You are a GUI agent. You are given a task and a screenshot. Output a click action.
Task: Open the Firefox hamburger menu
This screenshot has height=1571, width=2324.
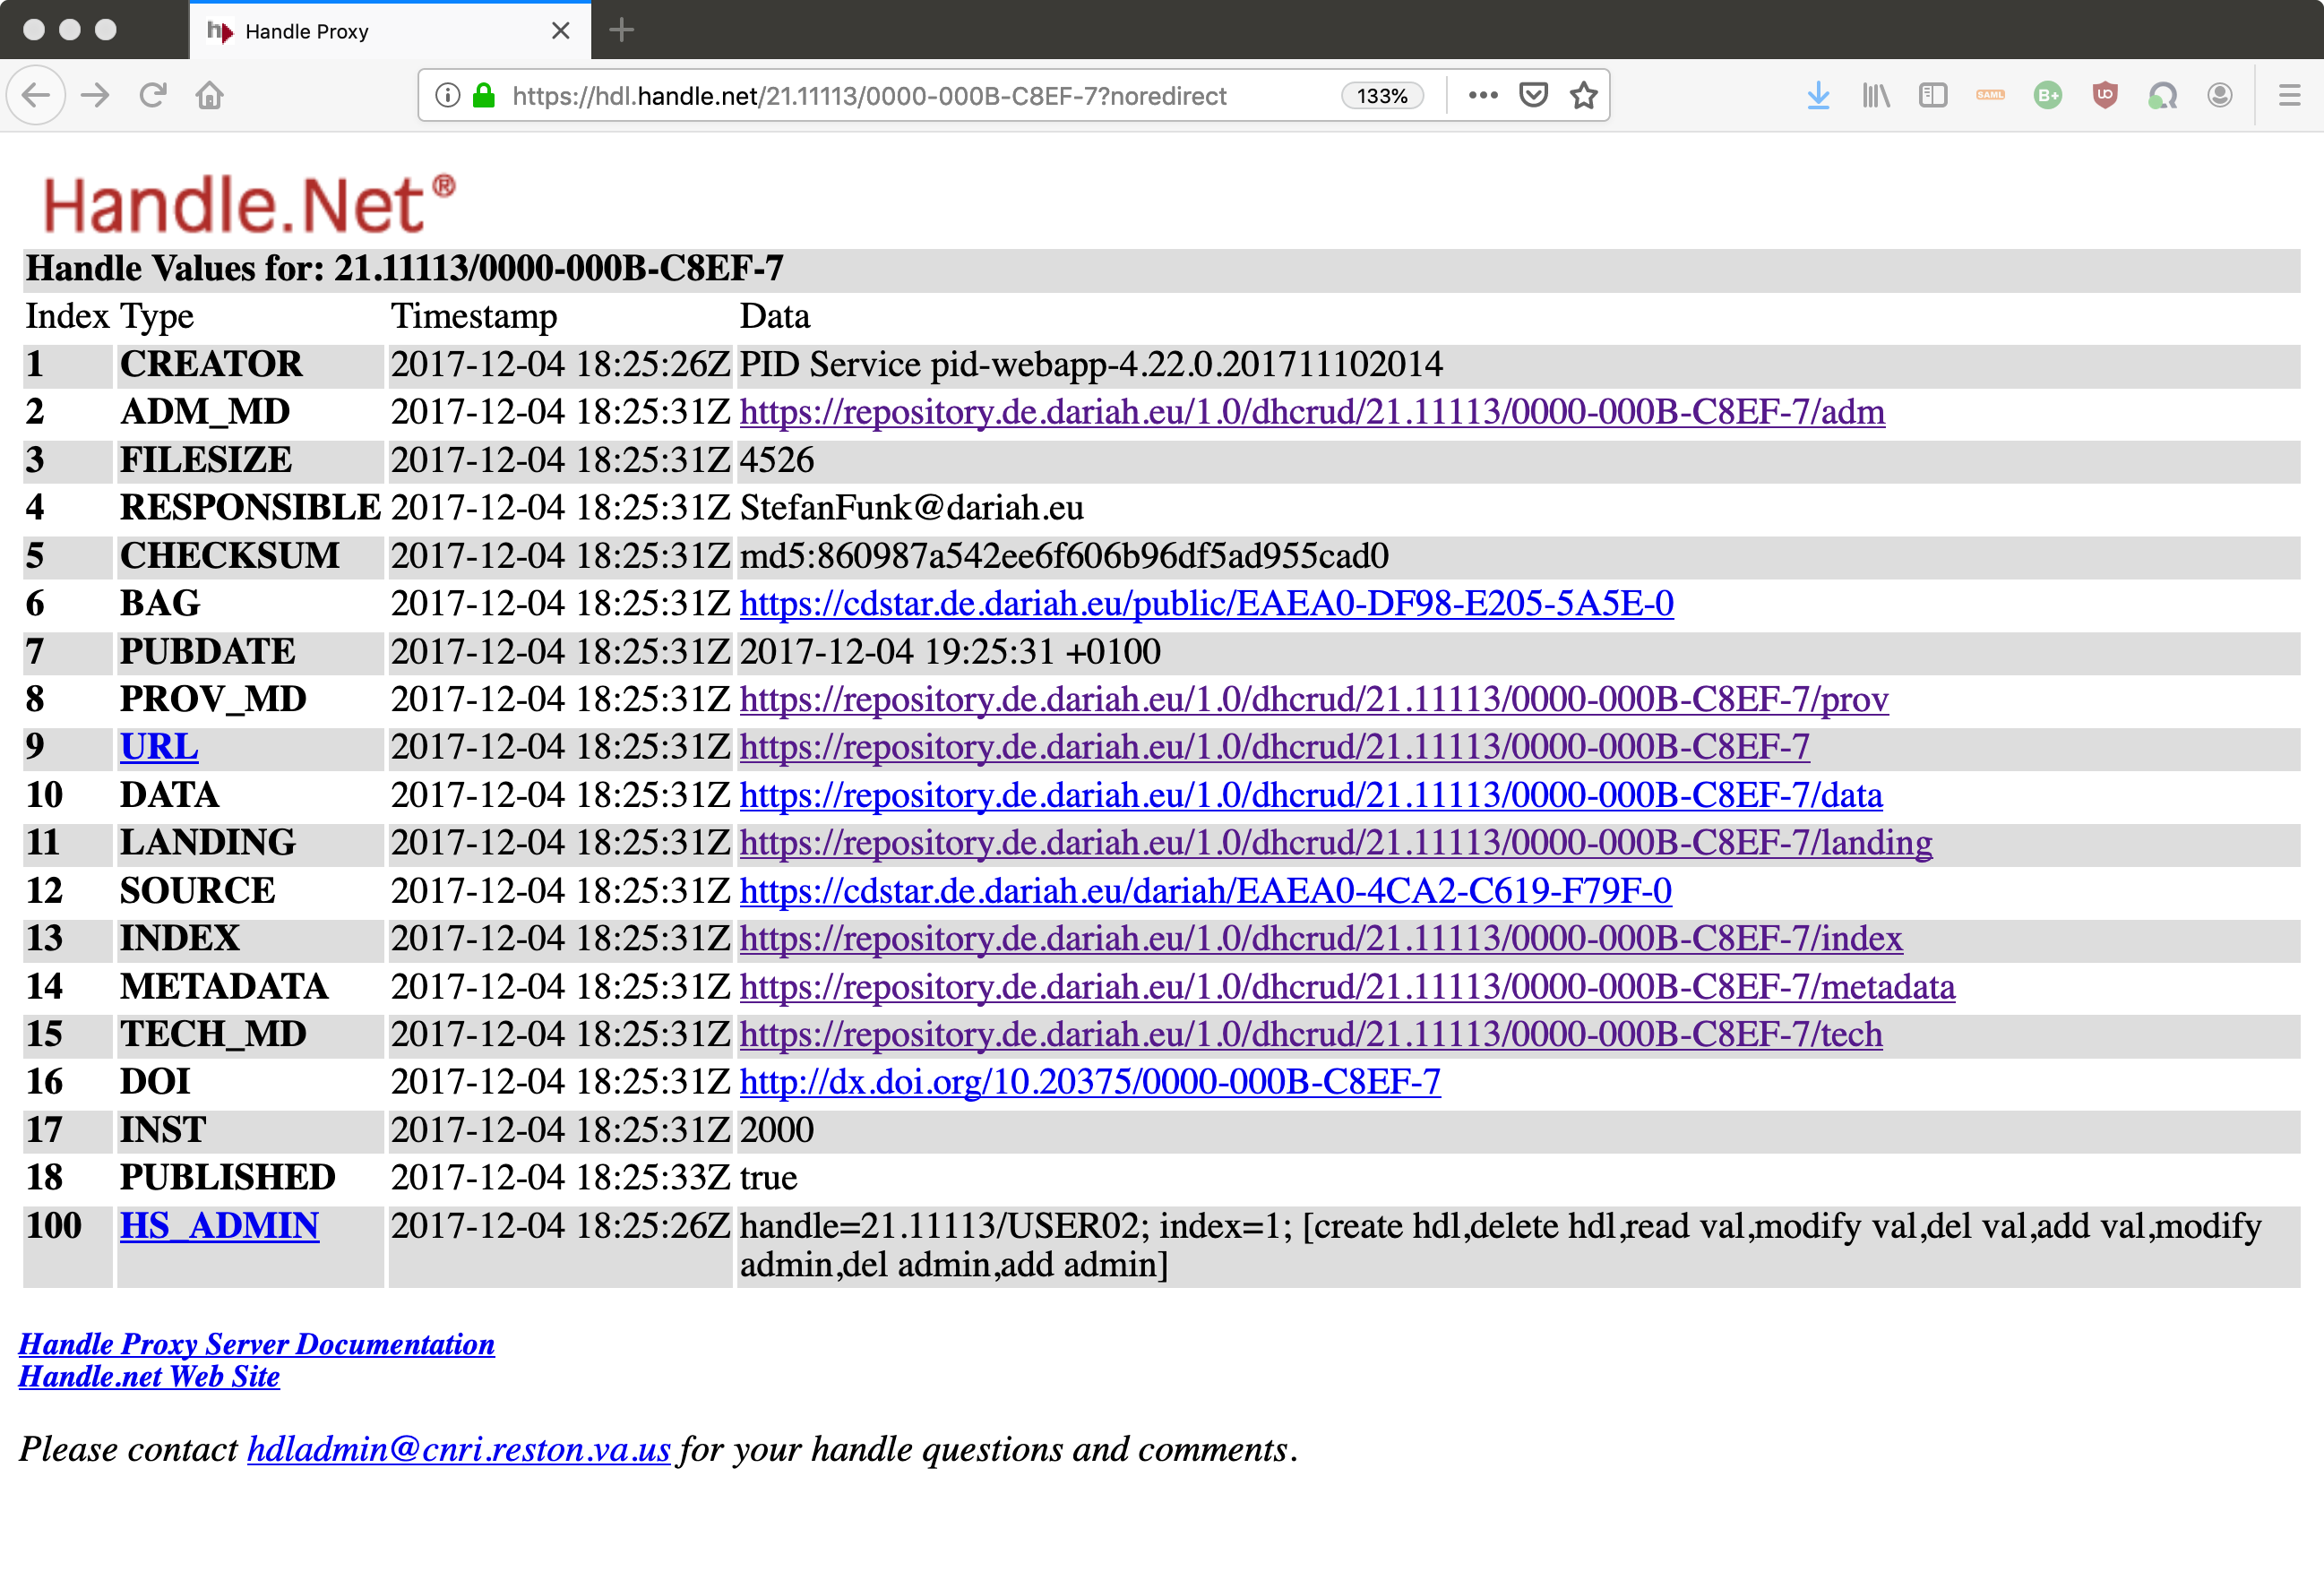(x=2290, y=95)
